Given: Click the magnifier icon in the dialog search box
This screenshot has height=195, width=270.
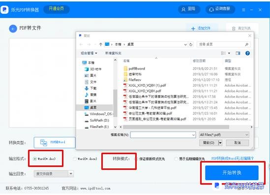Looking at the screenshot, I should coord(246,44).
